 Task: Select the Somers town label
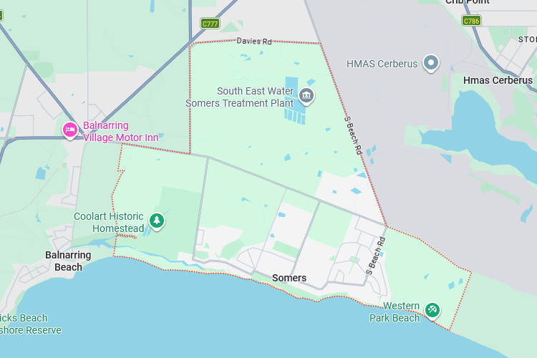click(x=289, y=278)
